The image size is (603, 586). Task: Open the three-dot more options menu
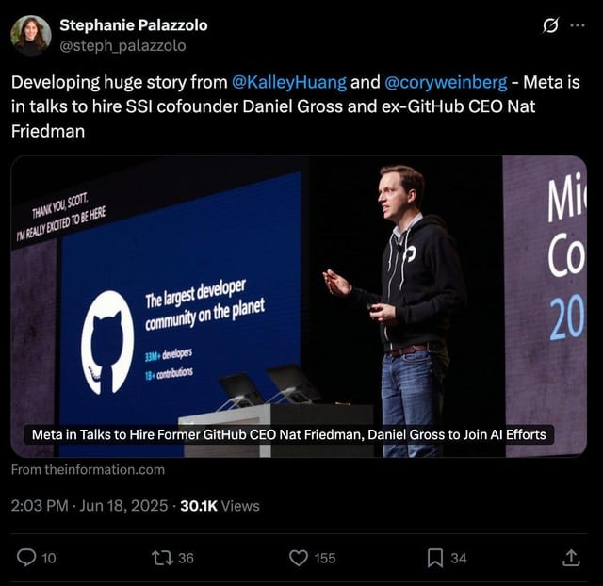(x=578, y=25)
